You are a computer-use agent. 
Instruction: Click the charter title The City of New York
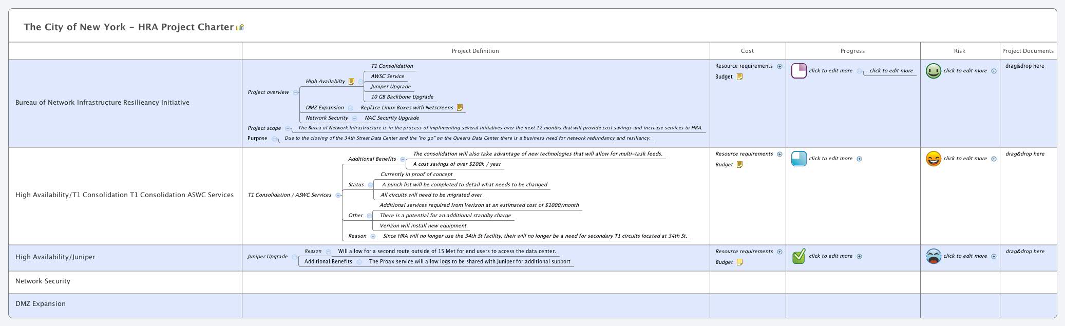click(128, 27)
